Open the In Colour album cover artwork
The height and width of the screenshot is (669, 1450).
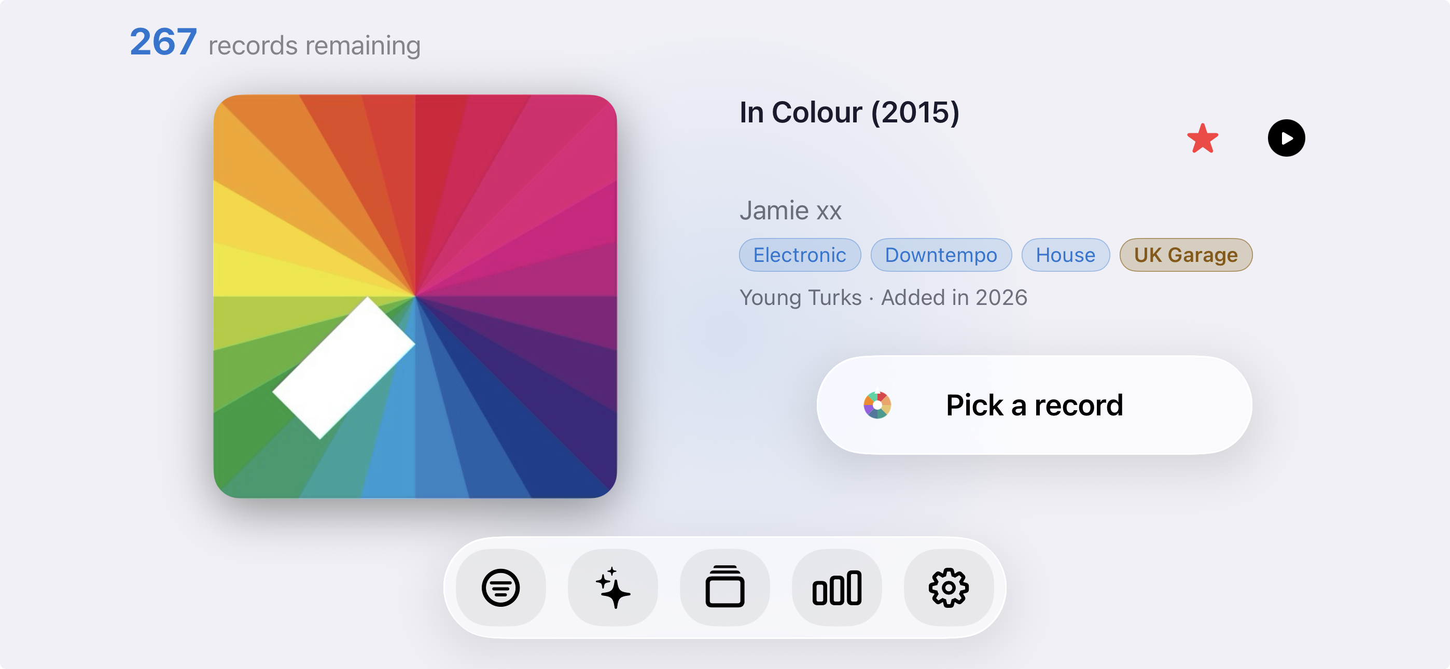click(415, 296)
